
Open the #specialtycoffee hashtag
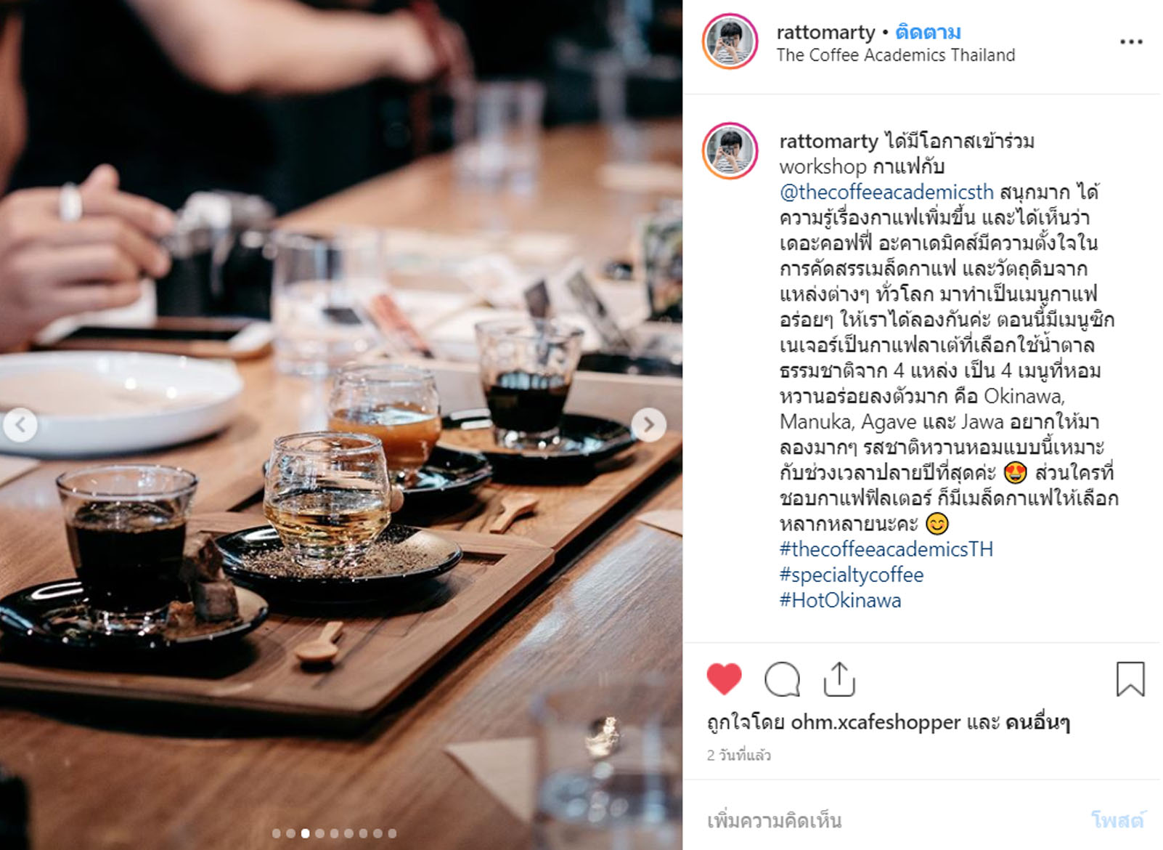tap(851, 575)
